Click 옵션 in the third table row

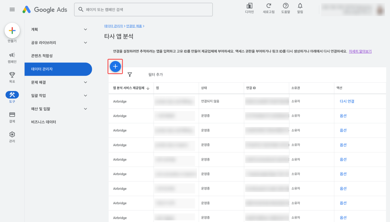click(343, 130)
